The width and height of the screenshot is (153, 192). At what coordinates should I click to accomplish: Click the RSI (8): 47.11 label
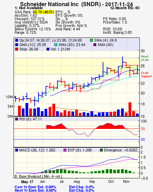point(31,119)
